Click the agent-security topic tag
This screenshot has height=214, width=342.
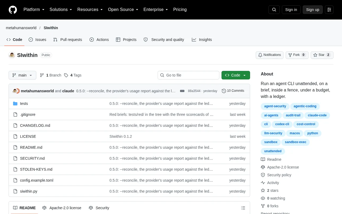click(275, 106)
